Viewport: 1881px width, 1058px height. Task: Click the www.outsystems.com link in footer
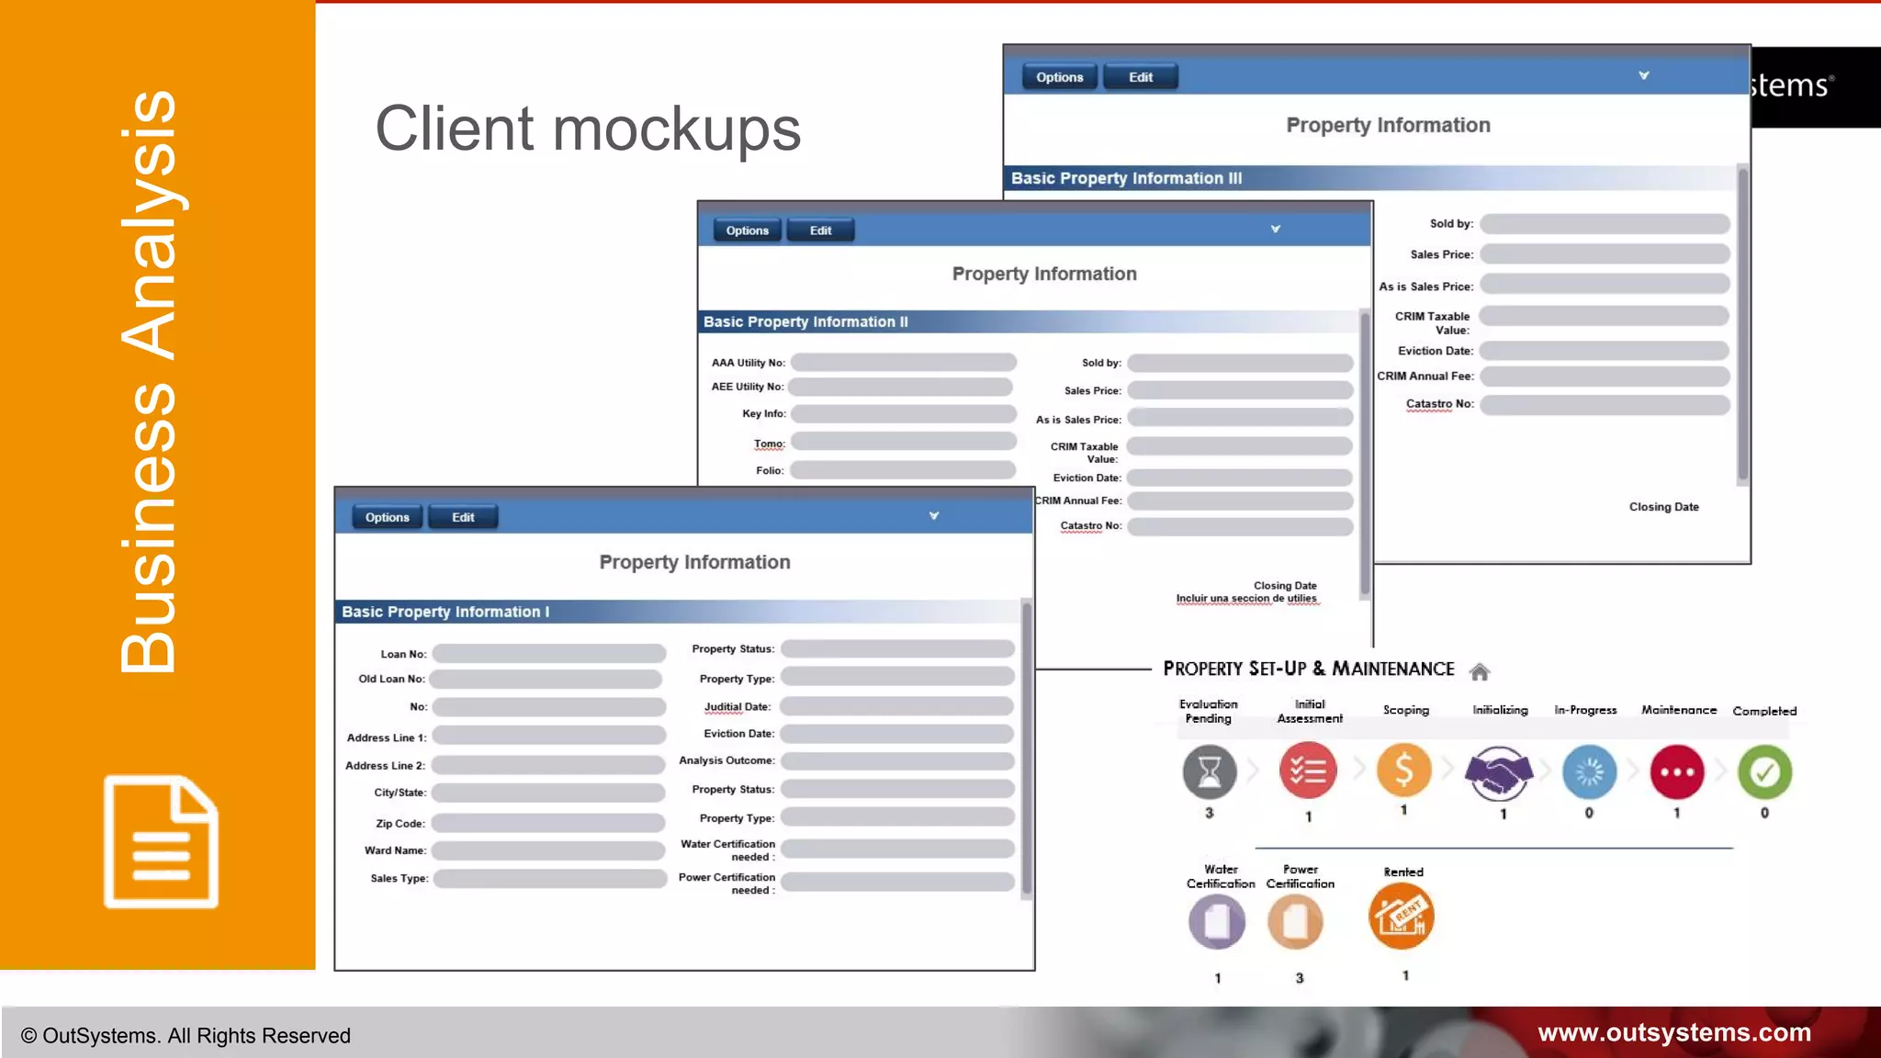(x=1673, y=1032)
